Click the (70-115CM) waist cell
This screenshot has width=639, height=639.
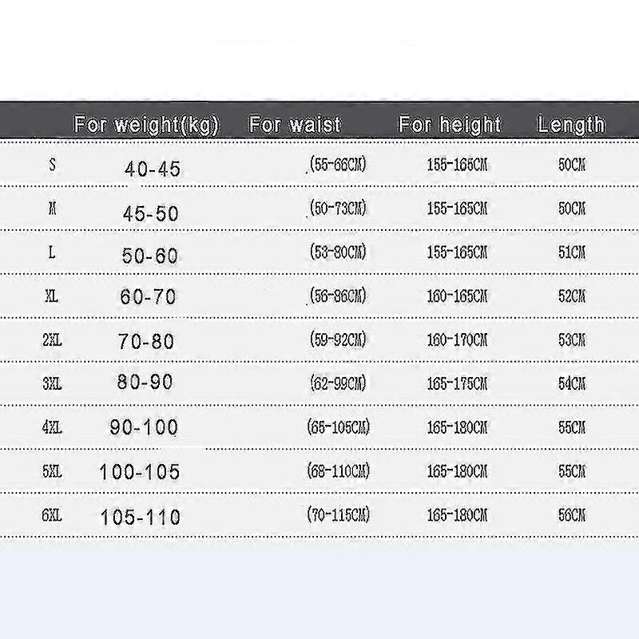pos(338,515)
